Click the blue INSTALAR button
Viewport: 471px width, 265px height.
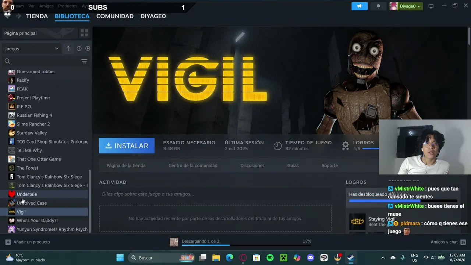click(x=127, y=146)
